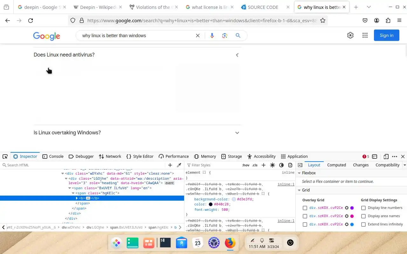Screen dimensions: 407x254
Task: Search by image with the Google Lens icon
Action: (225, 36)
